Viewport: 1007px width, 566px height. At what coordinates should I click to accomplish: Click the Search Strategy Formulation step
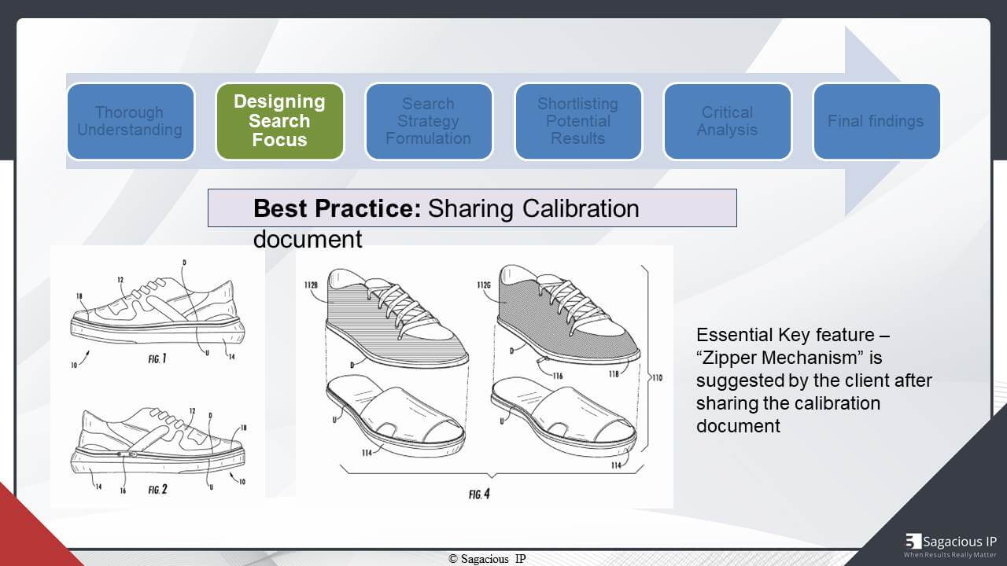428,122
